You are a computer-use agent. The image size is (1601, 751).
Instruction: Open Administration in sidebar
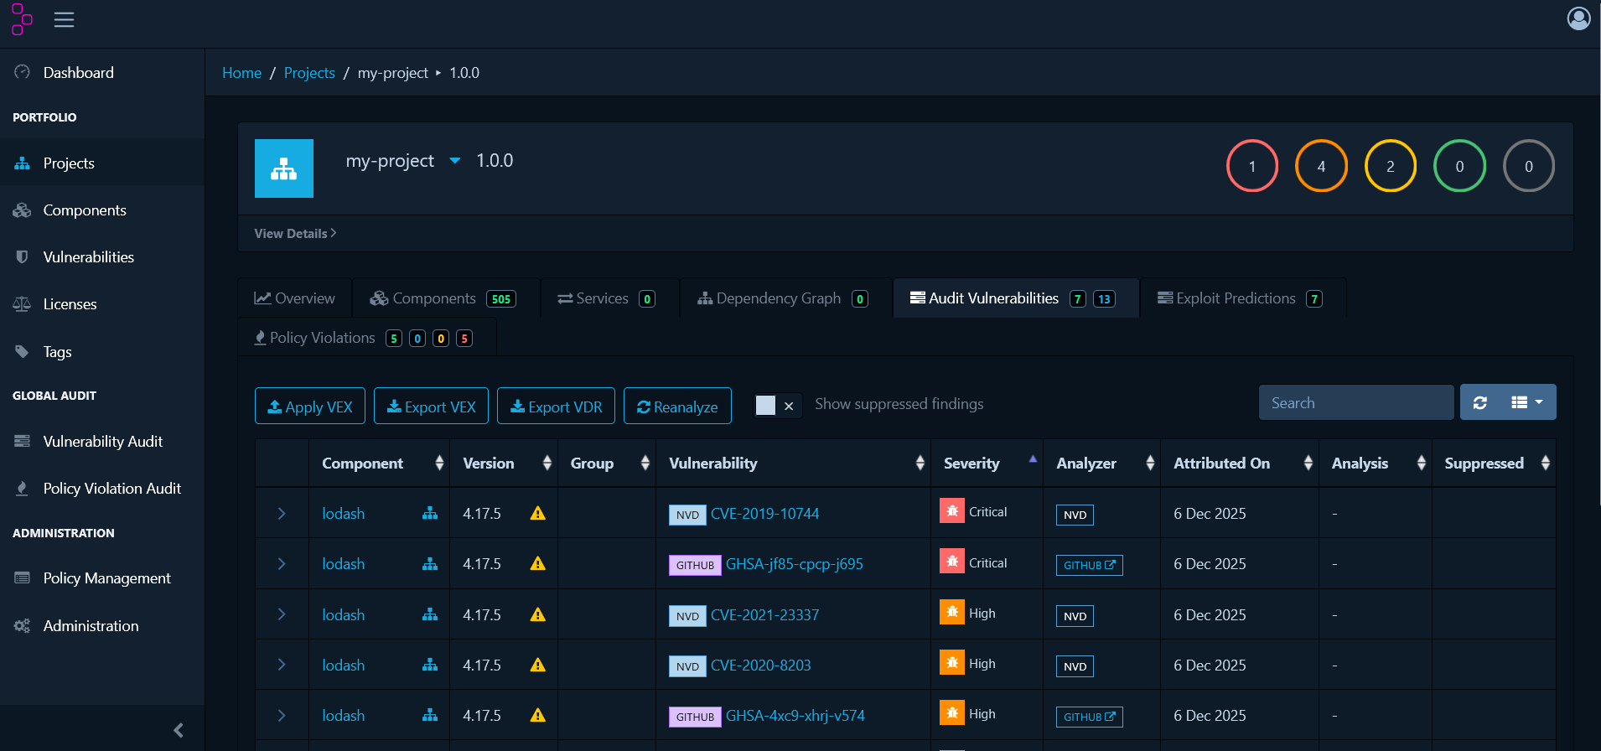tap(102, 626)
